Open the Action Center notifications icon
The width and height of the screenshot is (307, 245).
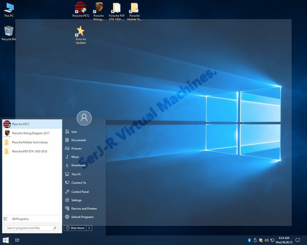pos(297,240)
